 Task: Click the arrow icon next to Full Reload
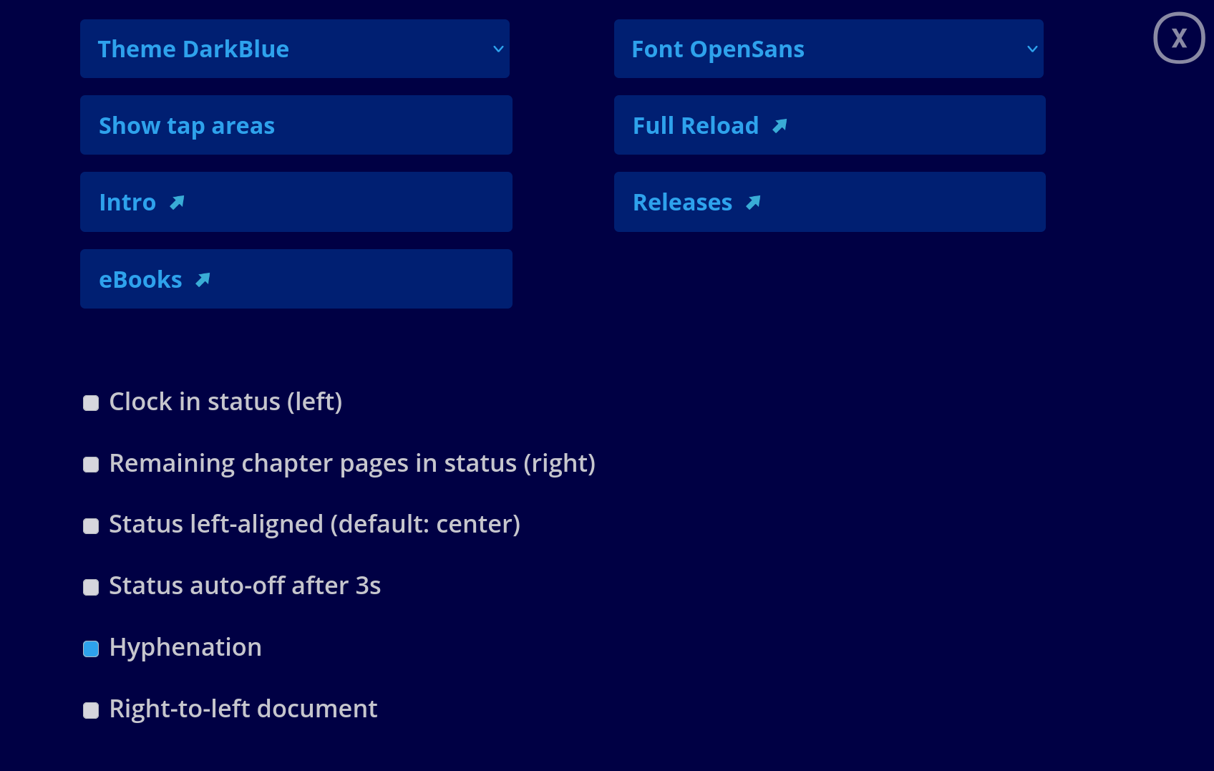point(780,126)
